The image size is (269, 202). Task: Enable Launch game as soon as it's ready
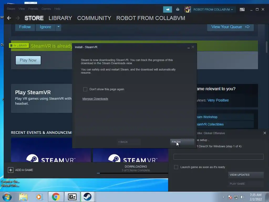(176, 167)
